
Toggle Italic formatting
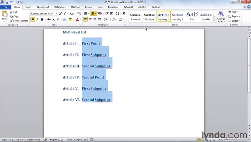37,19
